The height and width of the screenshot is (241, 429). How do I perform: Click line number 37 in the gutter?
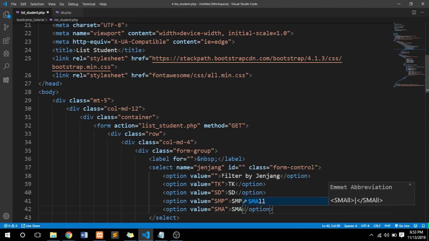tap(28, 167)
